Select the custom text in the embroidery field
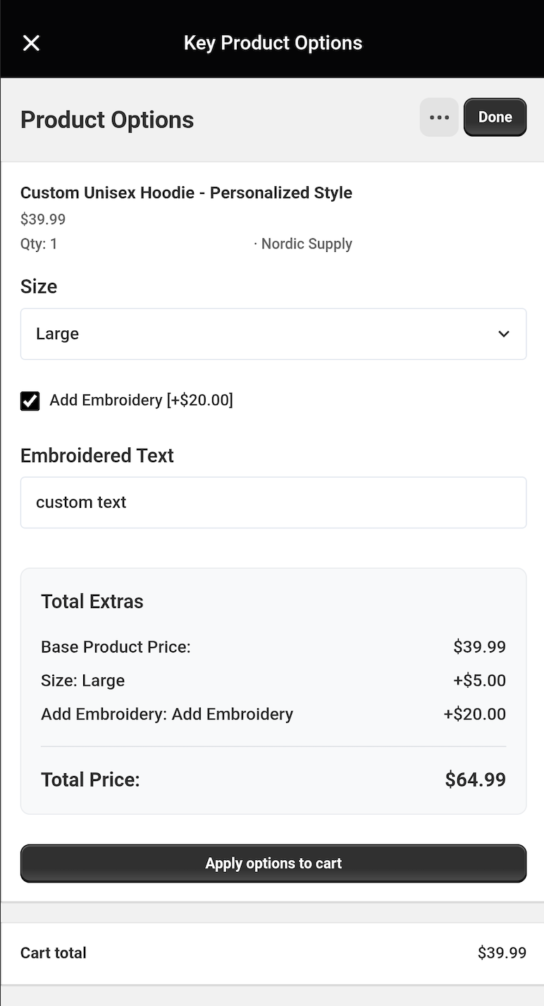This screenshot has height=1006, width=544. [81, 502]
